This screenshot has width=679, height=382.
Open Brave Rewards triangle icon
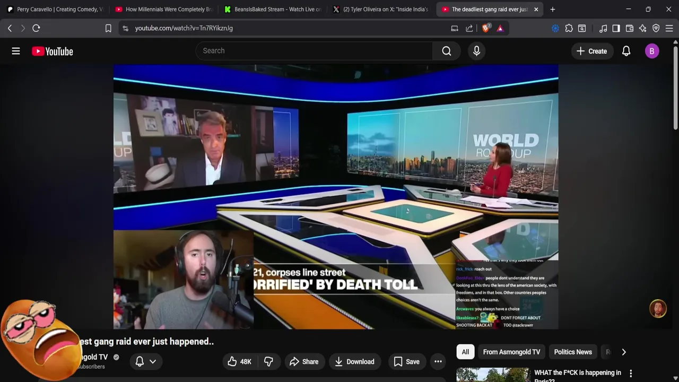click(x=500, y=28)
